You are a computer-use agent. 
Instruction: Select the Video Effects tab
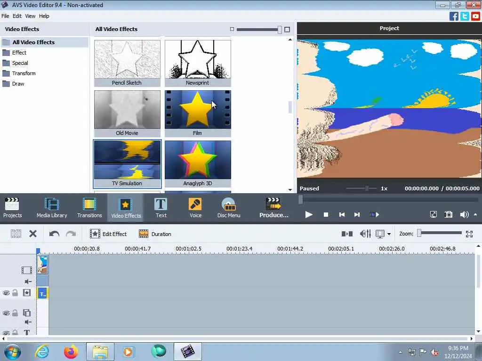click(126, 208)
